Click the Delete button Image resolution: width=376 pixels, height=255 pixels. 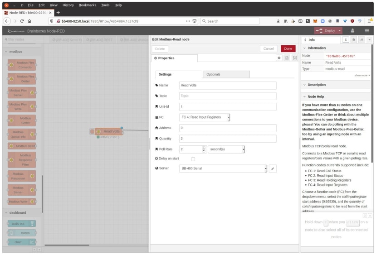[x=160, y=49]
